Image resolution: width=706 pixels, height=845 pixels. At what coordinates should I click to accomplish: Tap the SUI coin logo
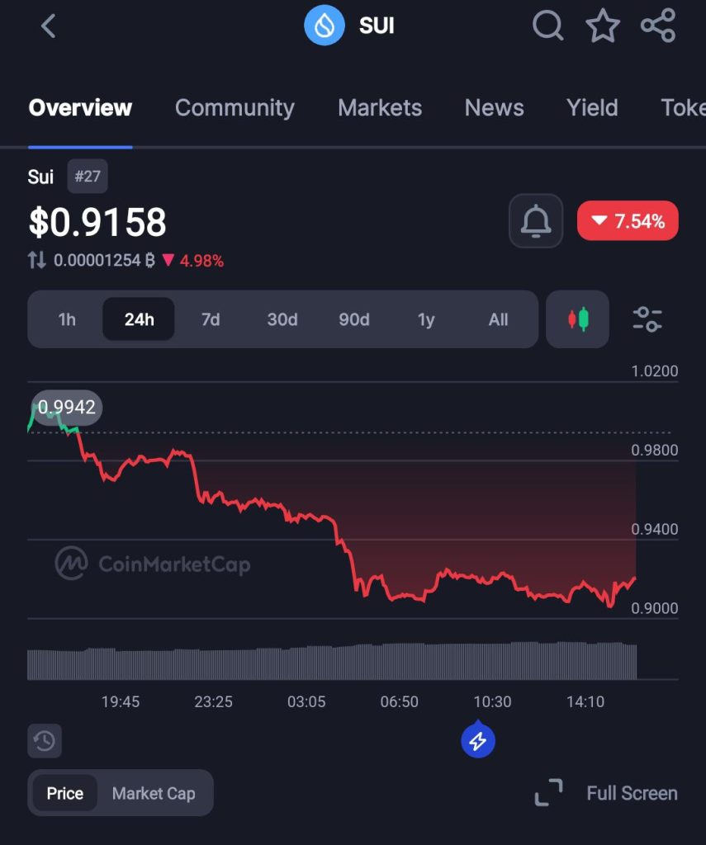[325, 26]
